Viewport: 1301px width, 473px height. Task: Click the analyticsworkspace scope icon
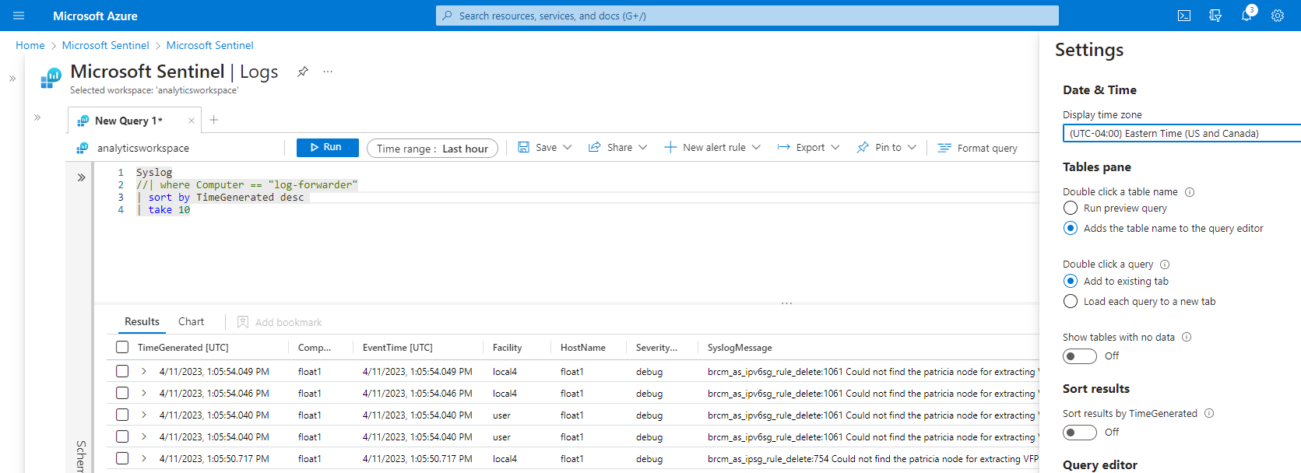[83, 148]
